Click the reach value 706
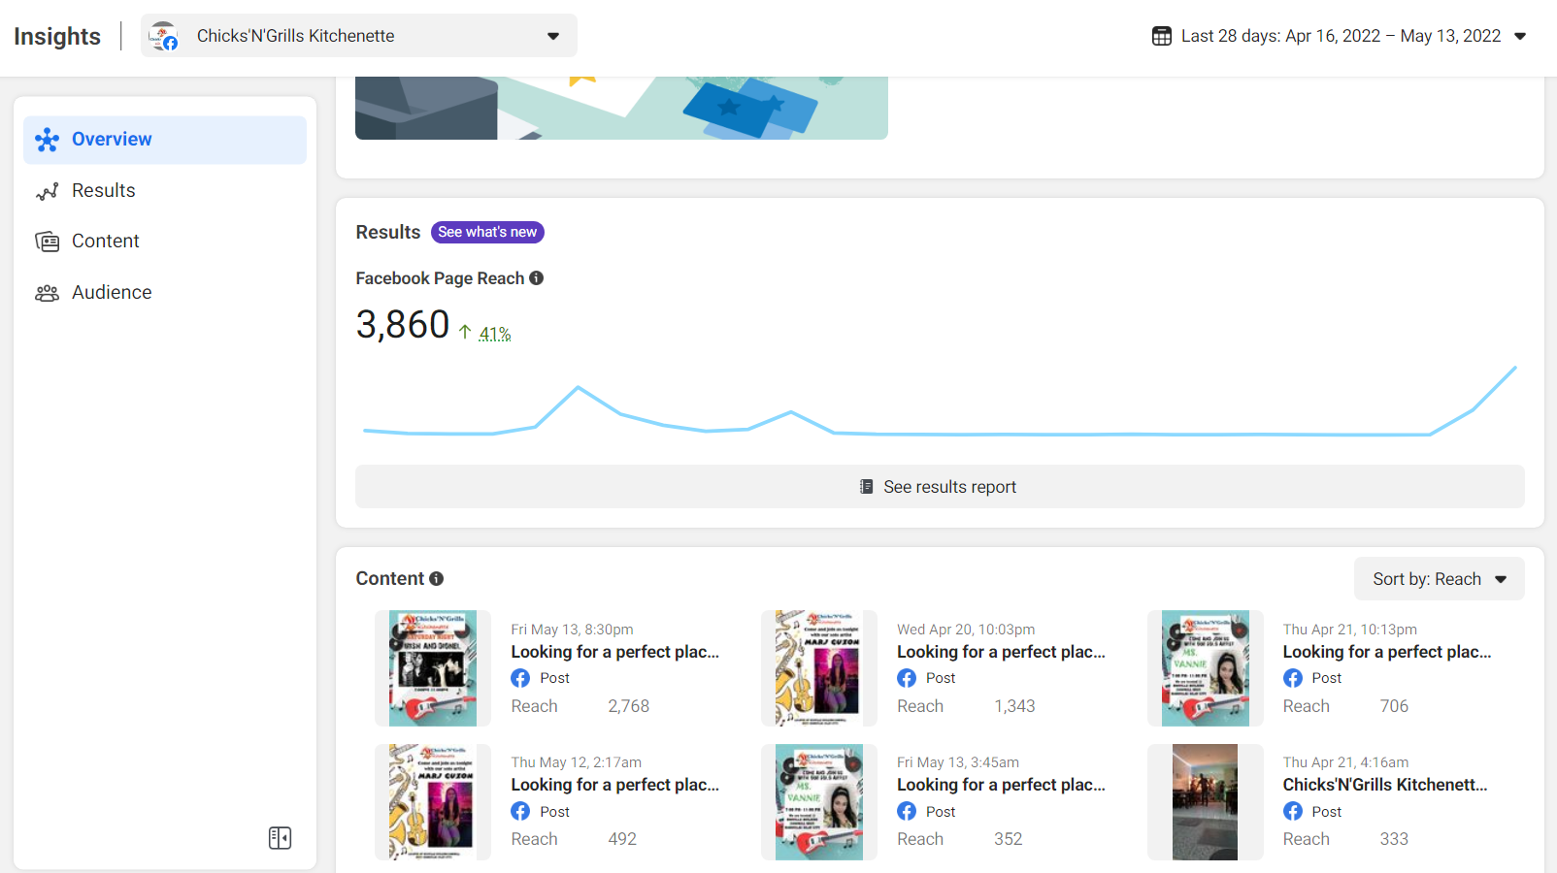Image resolution: width=1557 pixels, height=873 pixels. point(1394,707)
